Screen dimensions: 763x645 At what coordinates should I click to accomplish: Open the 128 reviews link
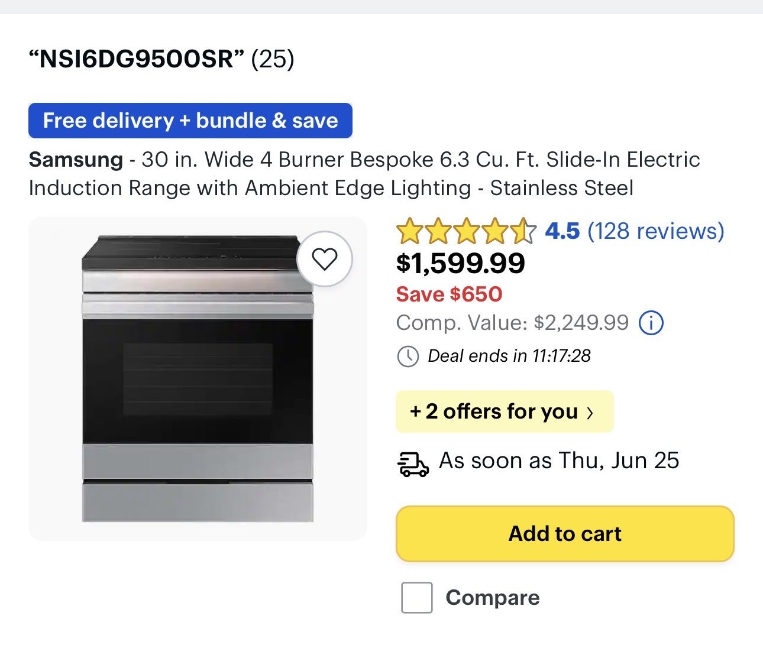pos(655,231)
